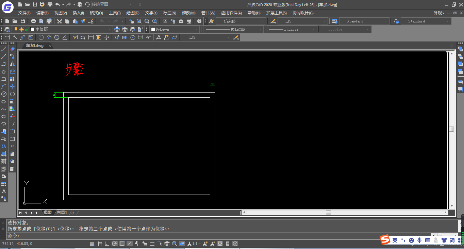Click the Cut scissors icon

coord(59,21)
